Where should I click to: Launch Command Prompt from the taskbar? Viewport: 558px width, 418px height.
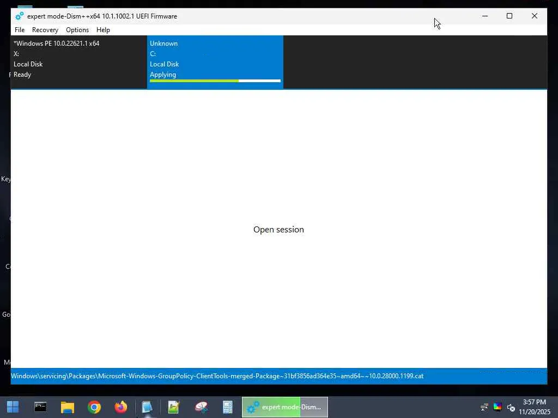click(x=40, y=407)
